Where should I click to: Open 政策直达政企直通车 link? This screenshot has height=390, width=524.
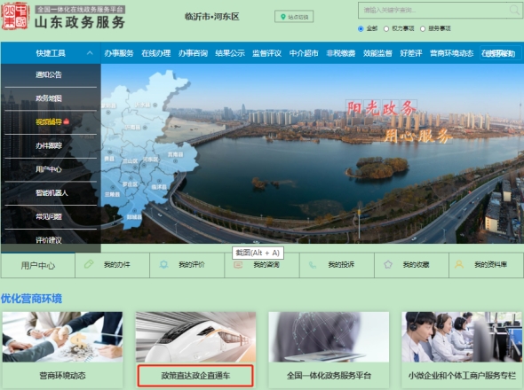tap(195, 376)
